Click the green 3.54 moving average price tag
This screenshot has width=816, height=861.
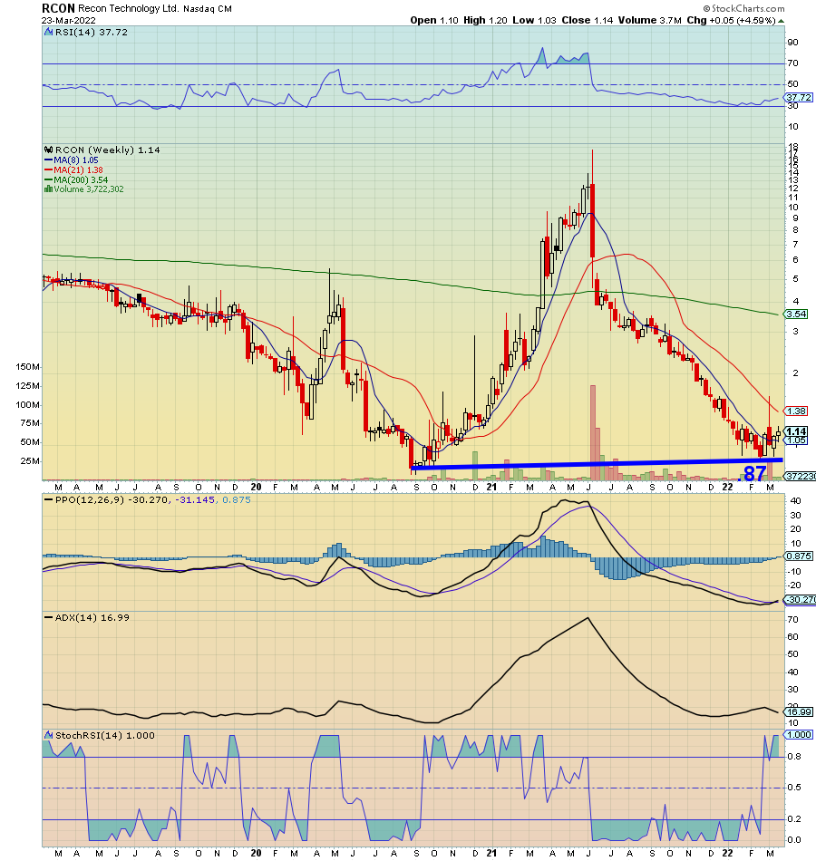pos(796,314)
